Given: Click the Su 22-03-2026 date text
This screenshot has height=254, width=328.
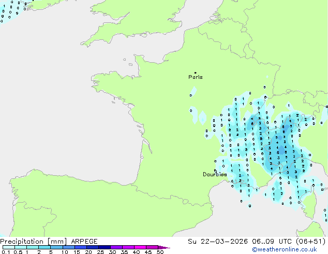Looking at the screenshot, I should tap(218, 242).
